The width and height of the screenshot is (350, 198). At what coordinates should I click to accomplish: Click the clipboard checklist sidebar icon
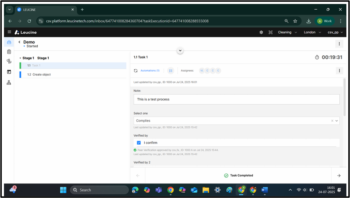(9, 52)
